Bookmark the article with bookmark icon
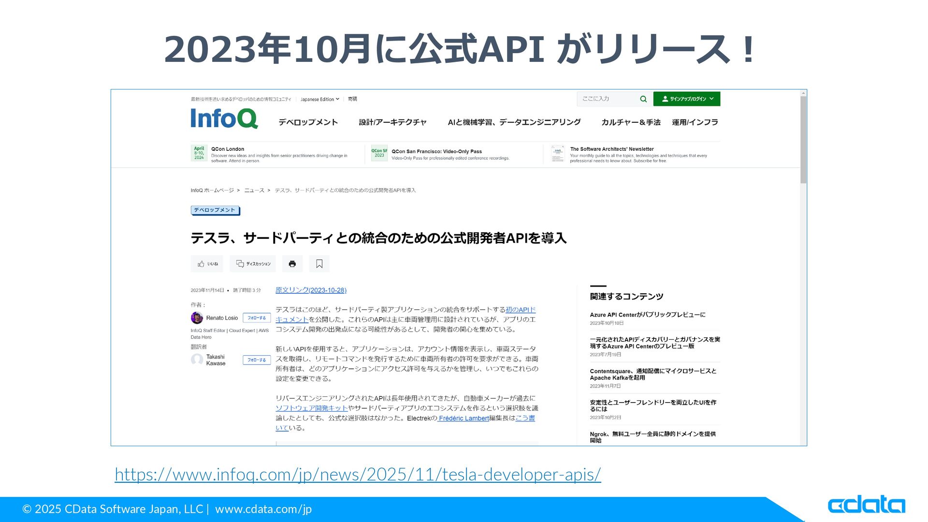This screenshot has width=928, height=522. click(319, 264)
